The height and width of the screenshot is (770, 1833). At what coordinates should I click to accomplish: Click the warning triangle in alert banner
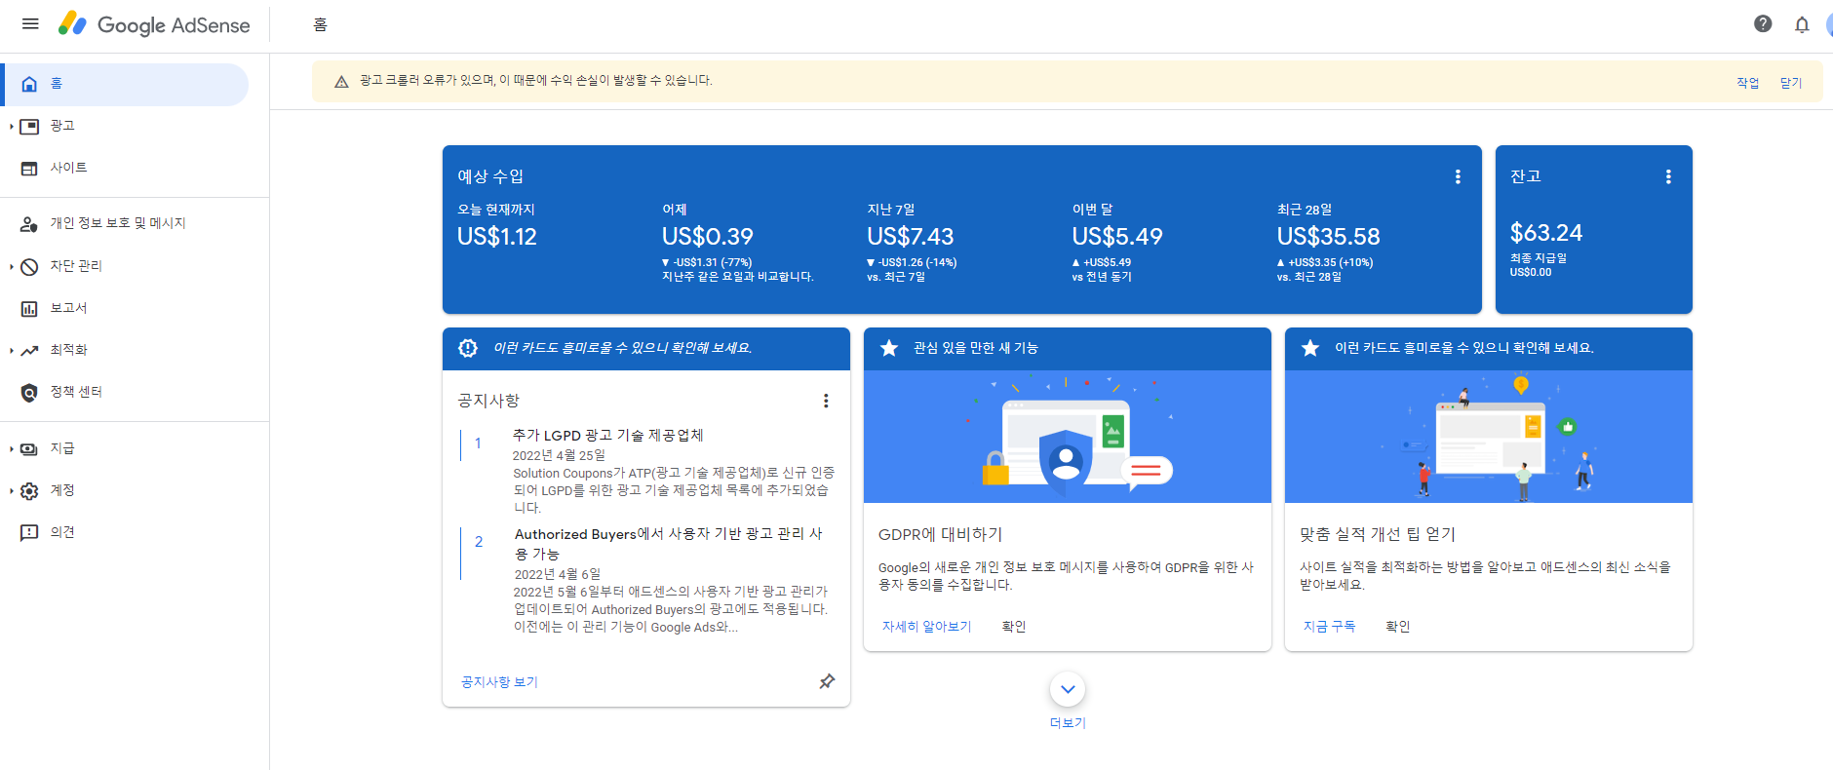tap(341, 82)
